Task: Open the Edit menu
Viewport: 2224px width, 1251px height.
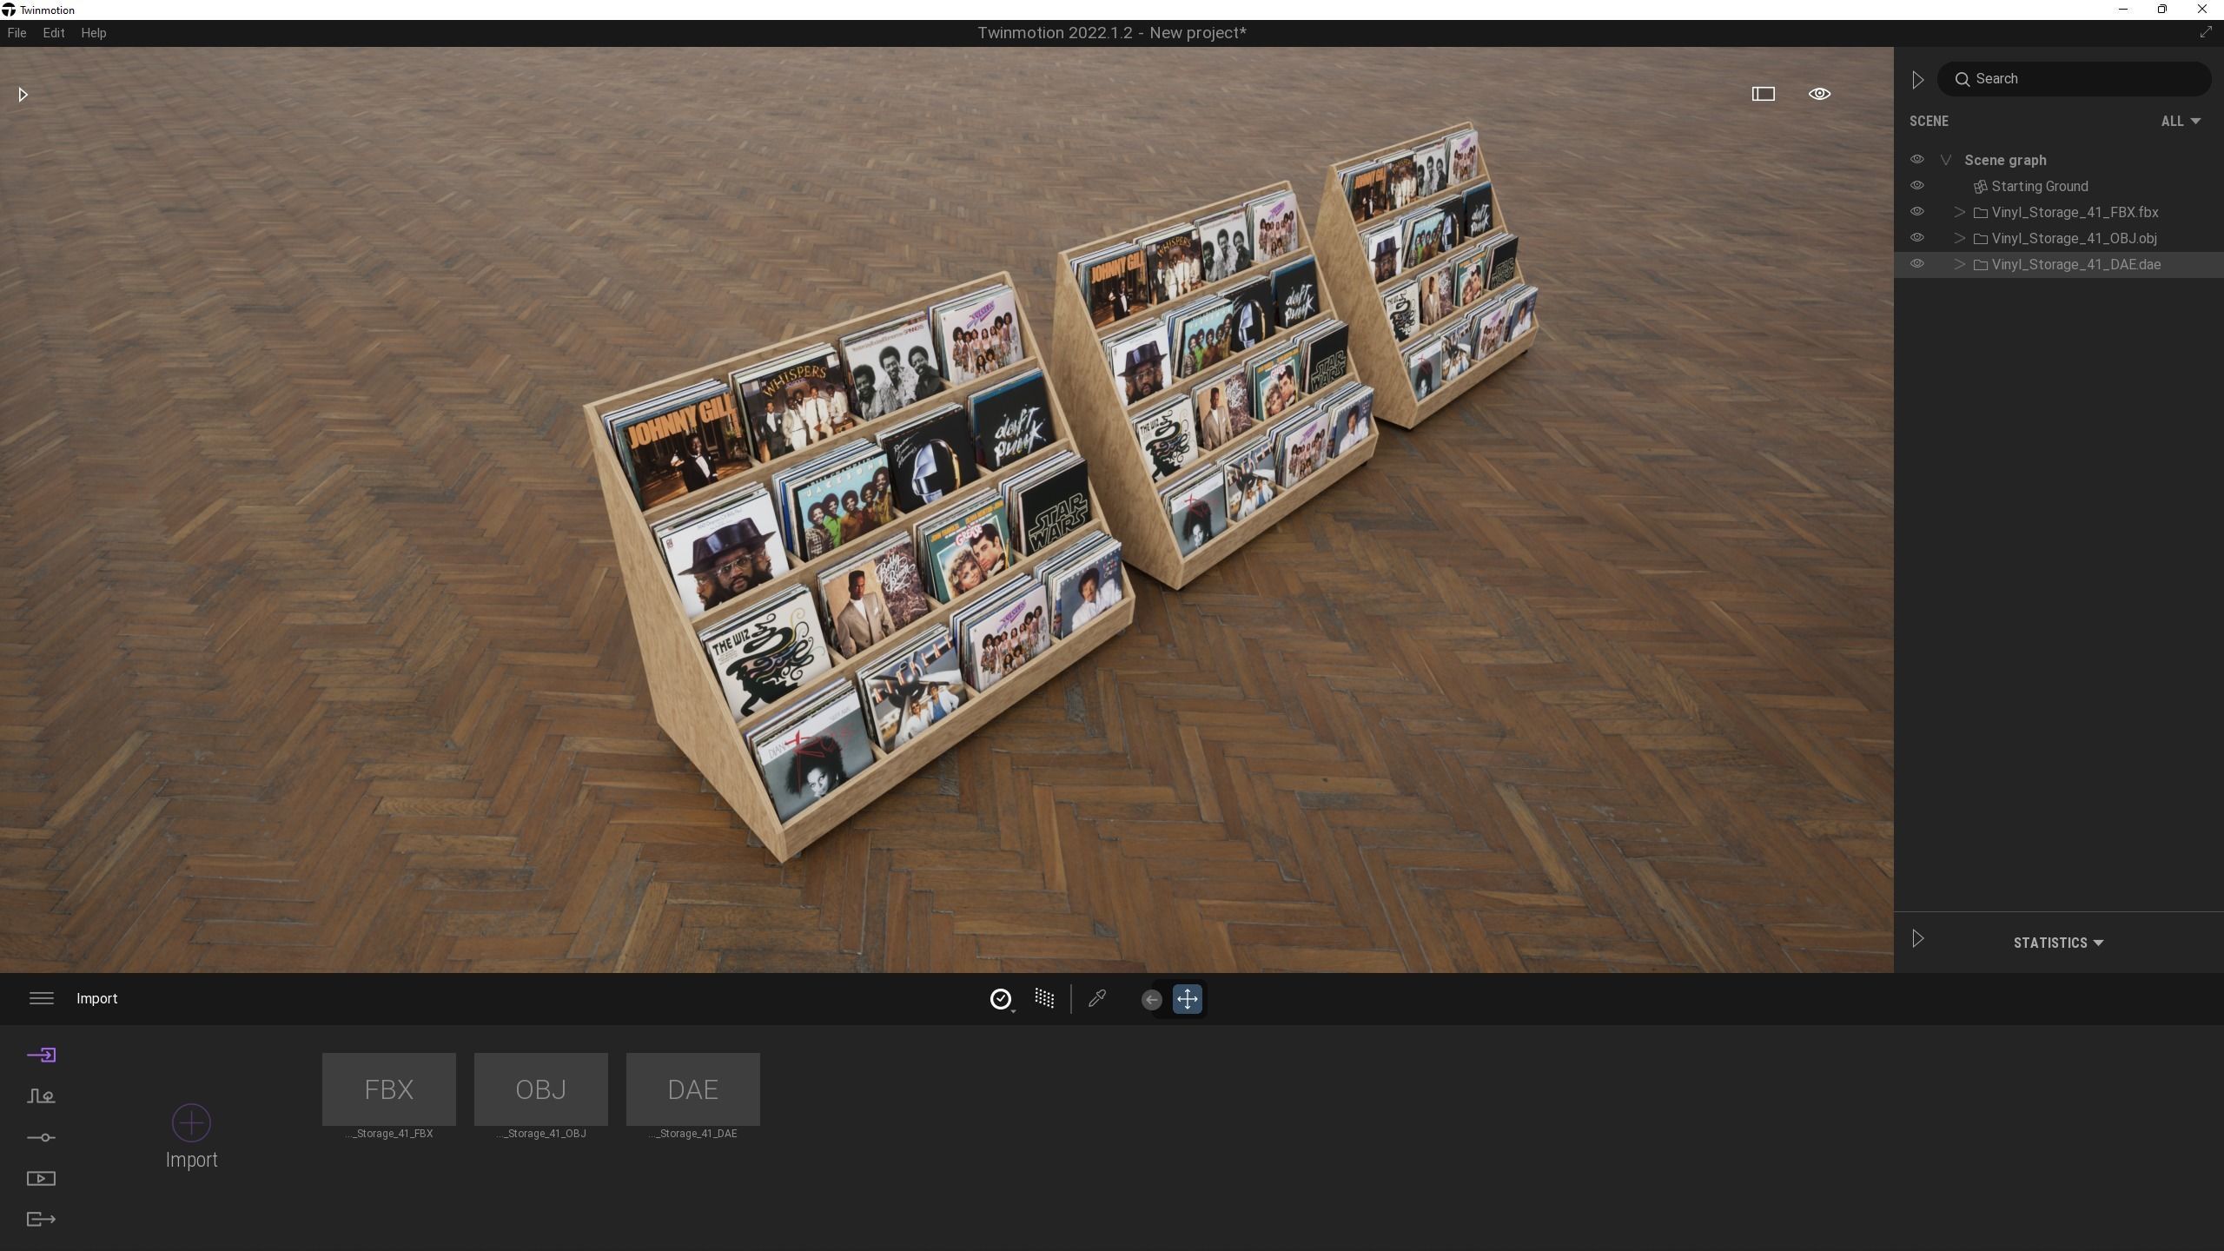Action: 54,33
